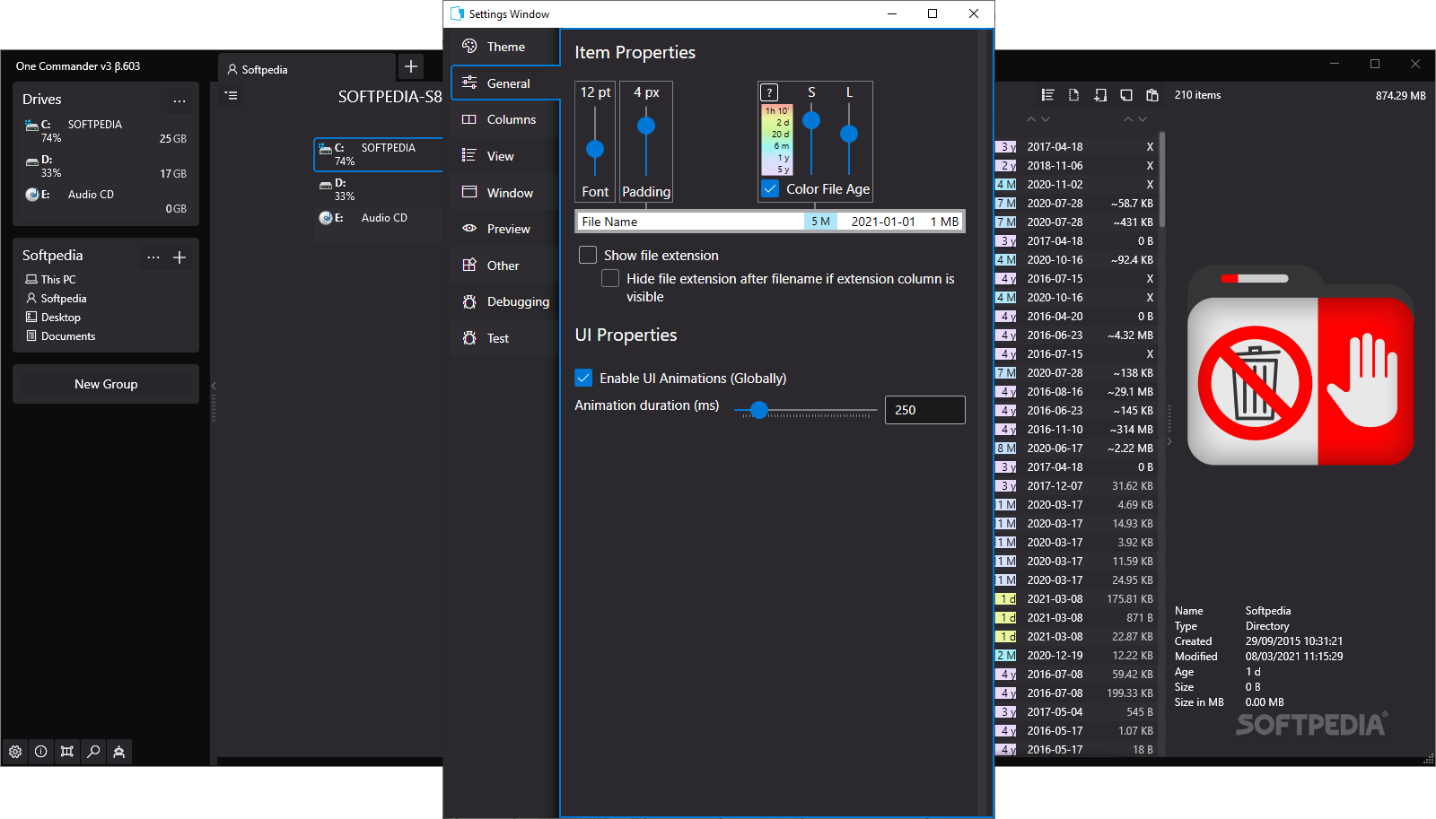The image size is (1436, 819).
Task: Toggle the Color File Age checkbox
Action: pyautogui.click(x=770, y=188)
